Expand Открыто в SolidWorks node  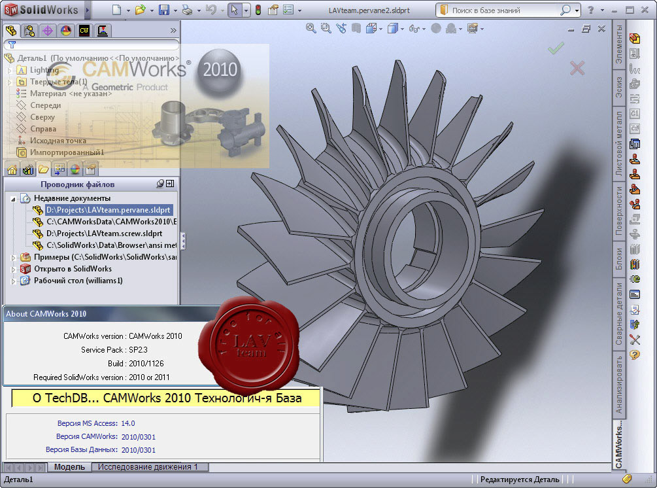[x=13, y=269]
